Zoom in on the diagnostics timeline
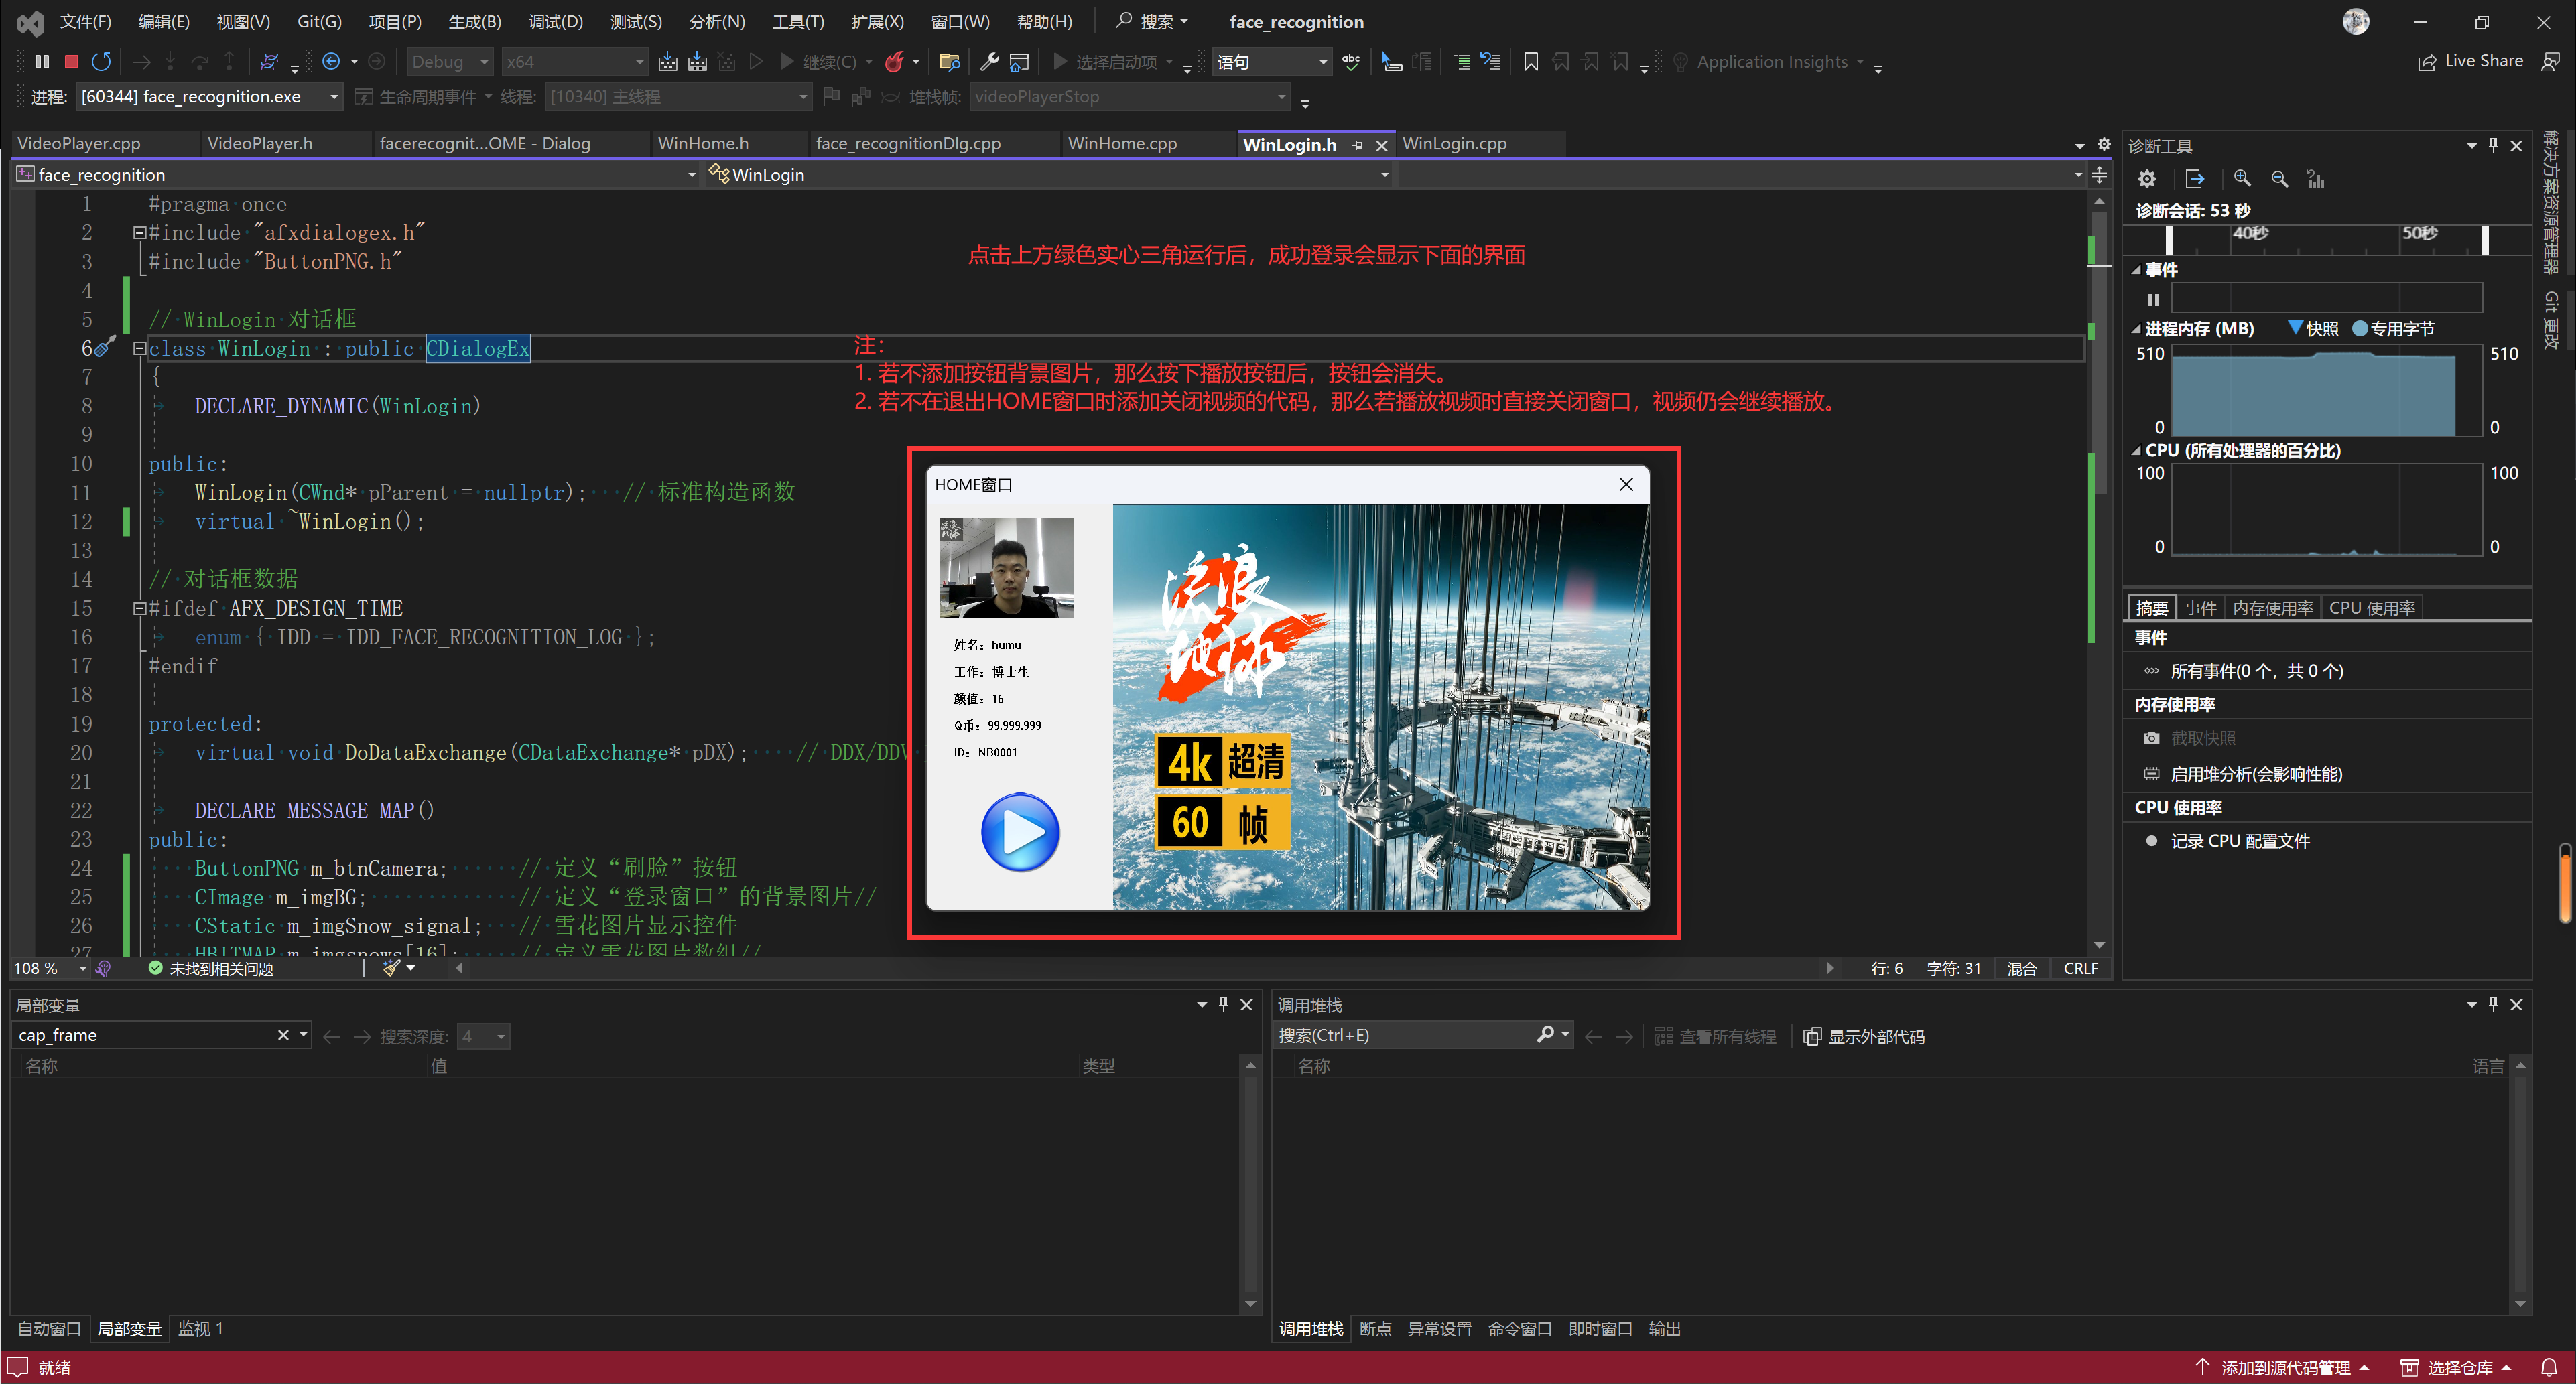Screen dimensions: 2576x1384 pyautogui.click(x=2242, y=179)
